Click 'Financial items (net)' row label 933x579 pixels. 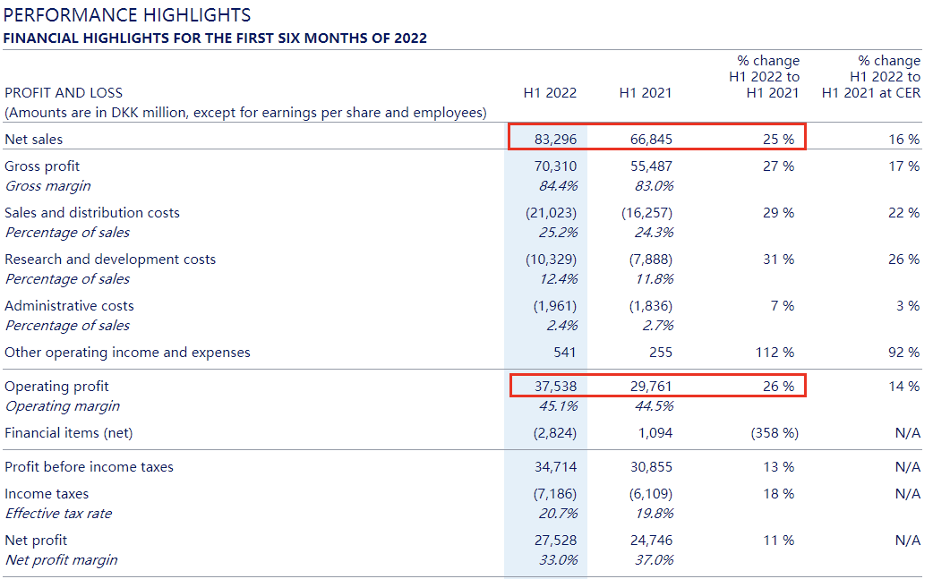(68, 433)
